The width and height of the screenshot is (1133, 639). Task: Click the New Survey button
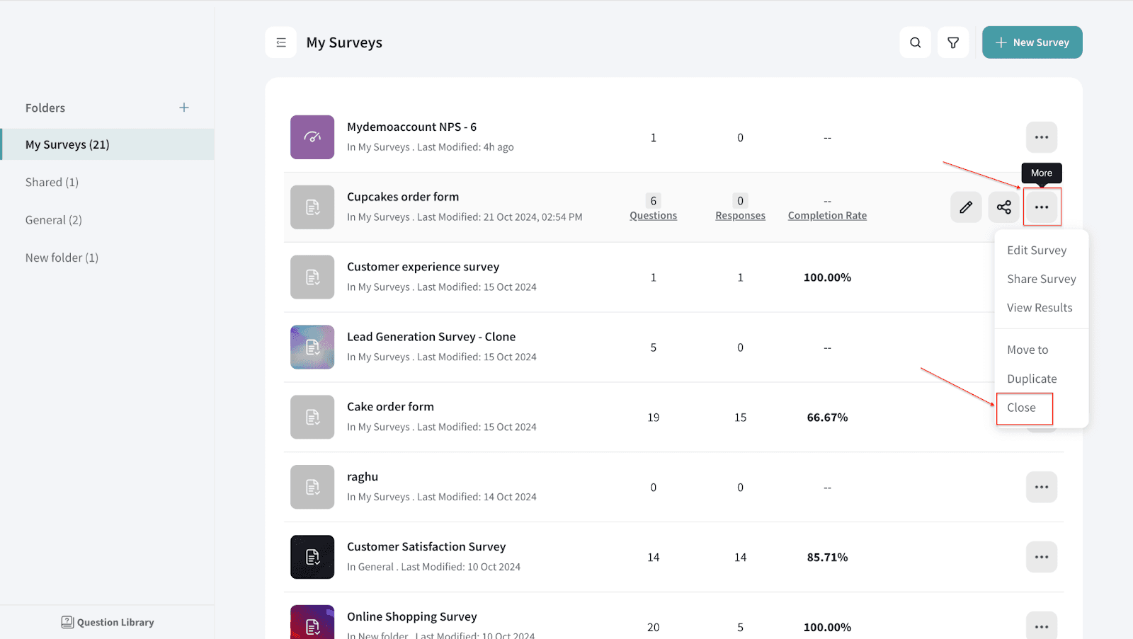click(1032, 42)
